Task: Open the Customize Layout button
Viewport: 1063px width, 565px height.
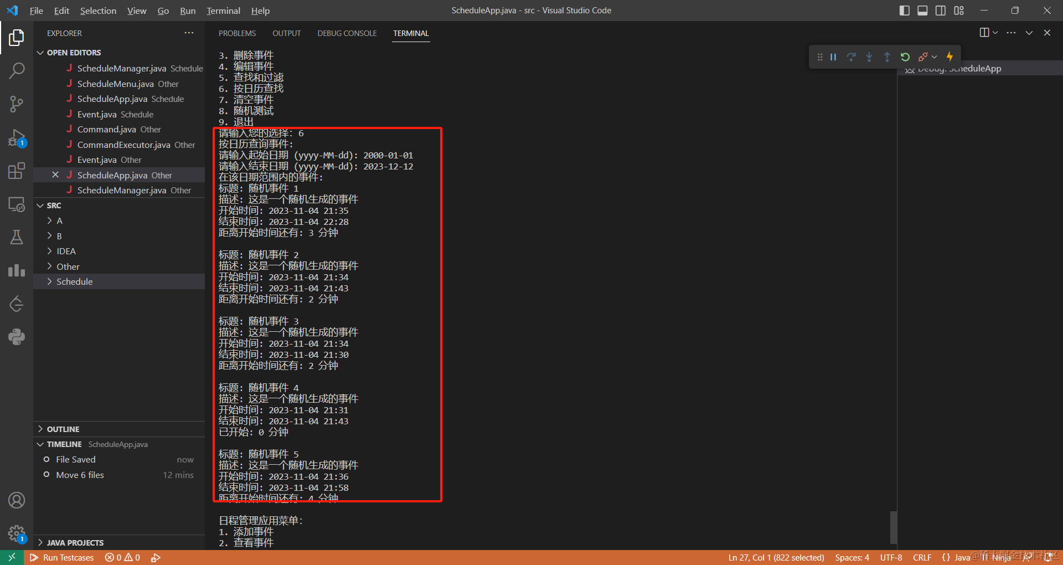Action: (959, 11)
